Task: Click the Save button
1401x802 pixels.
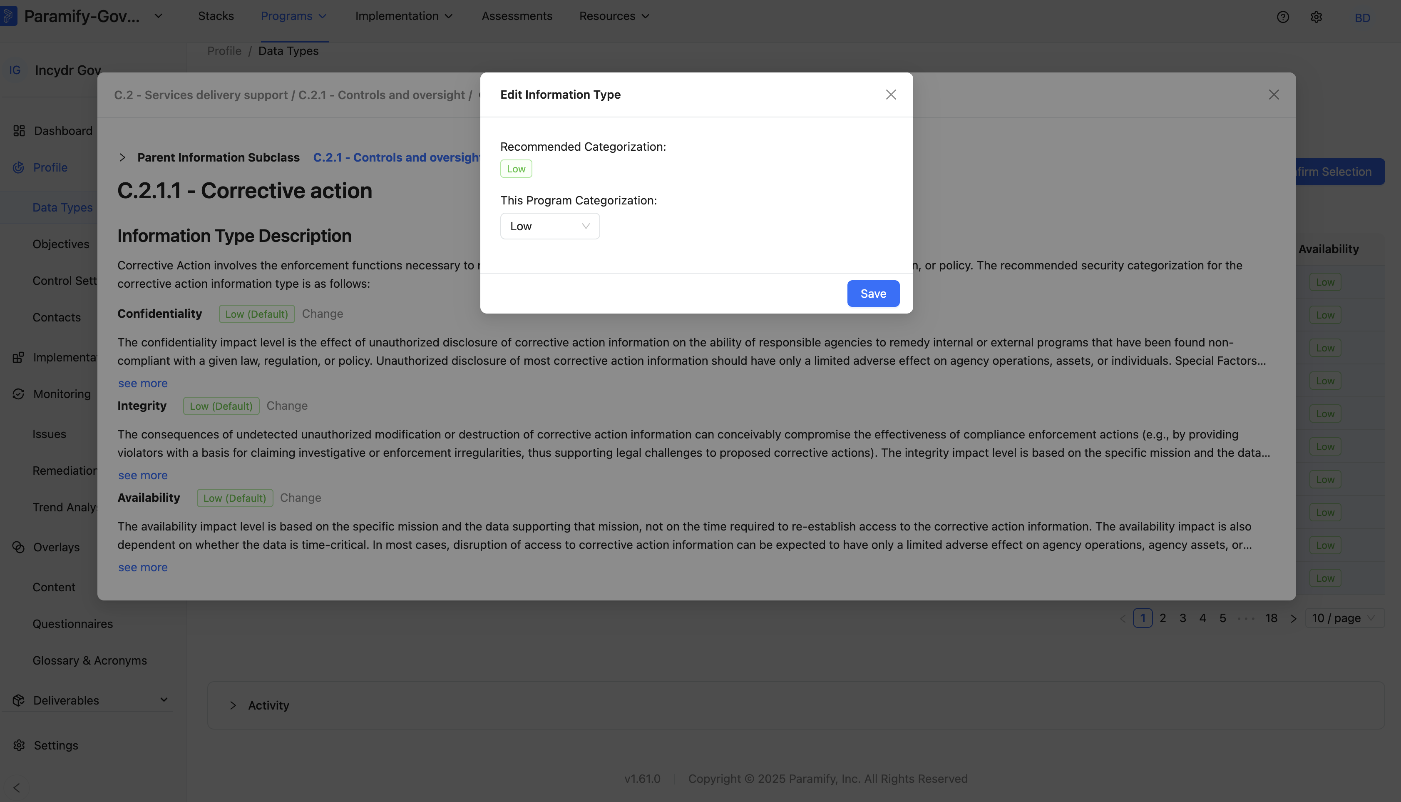Action: coord(873,294)
